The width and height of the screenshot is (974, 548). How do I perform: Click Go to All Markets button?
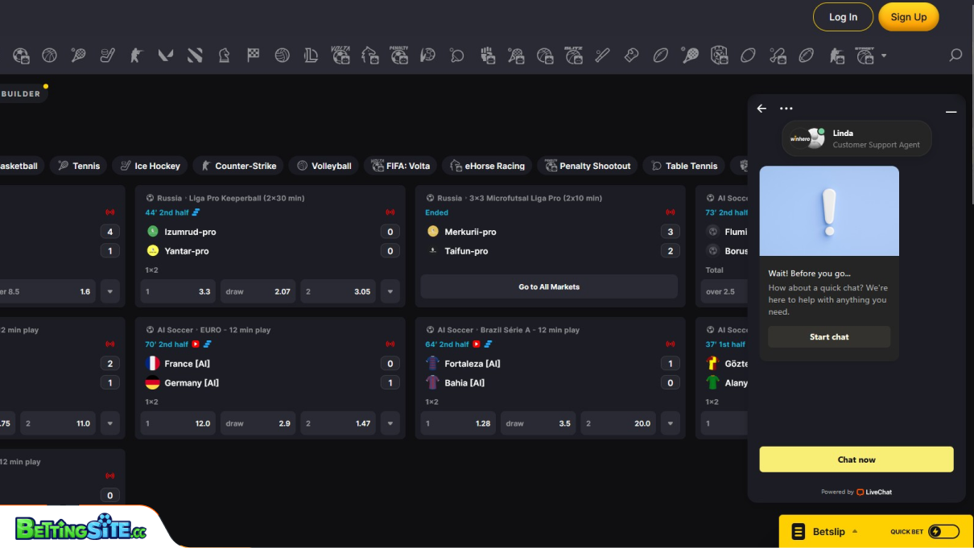click(x=549, y=286)
